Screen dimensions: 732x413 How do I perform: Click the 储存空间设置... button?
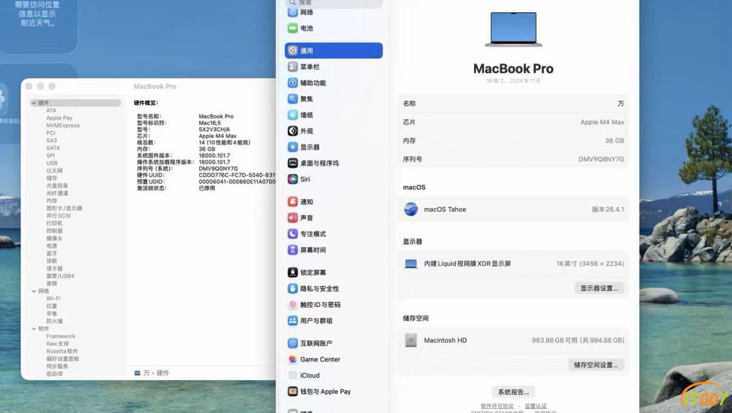(595, 364)
